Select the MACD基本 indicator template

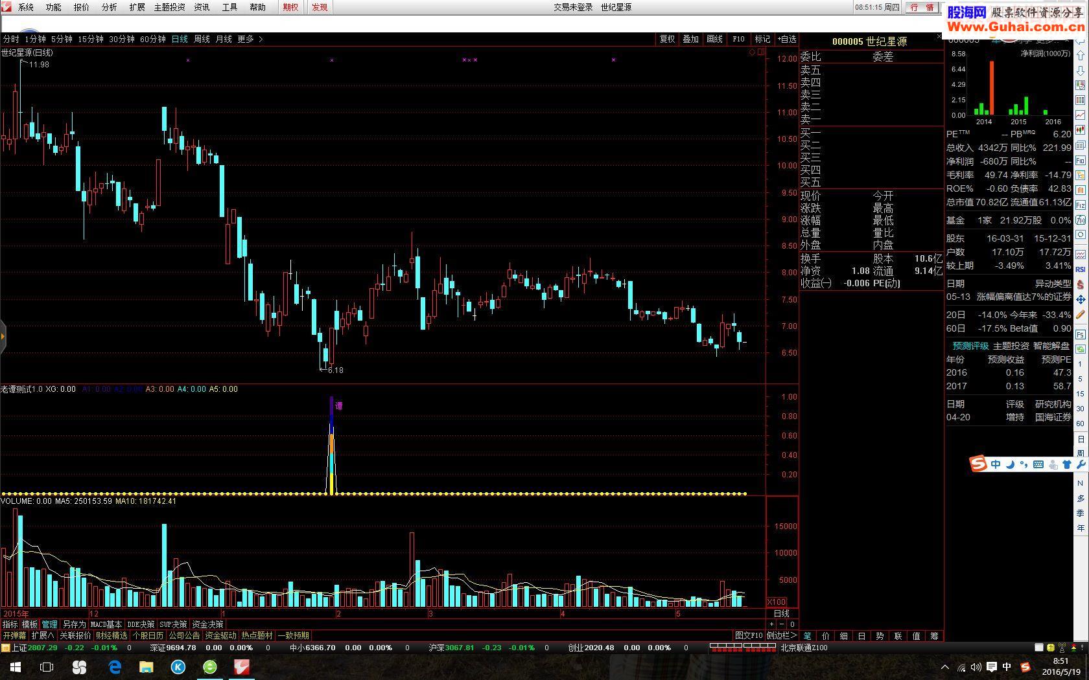coord(106,624)
